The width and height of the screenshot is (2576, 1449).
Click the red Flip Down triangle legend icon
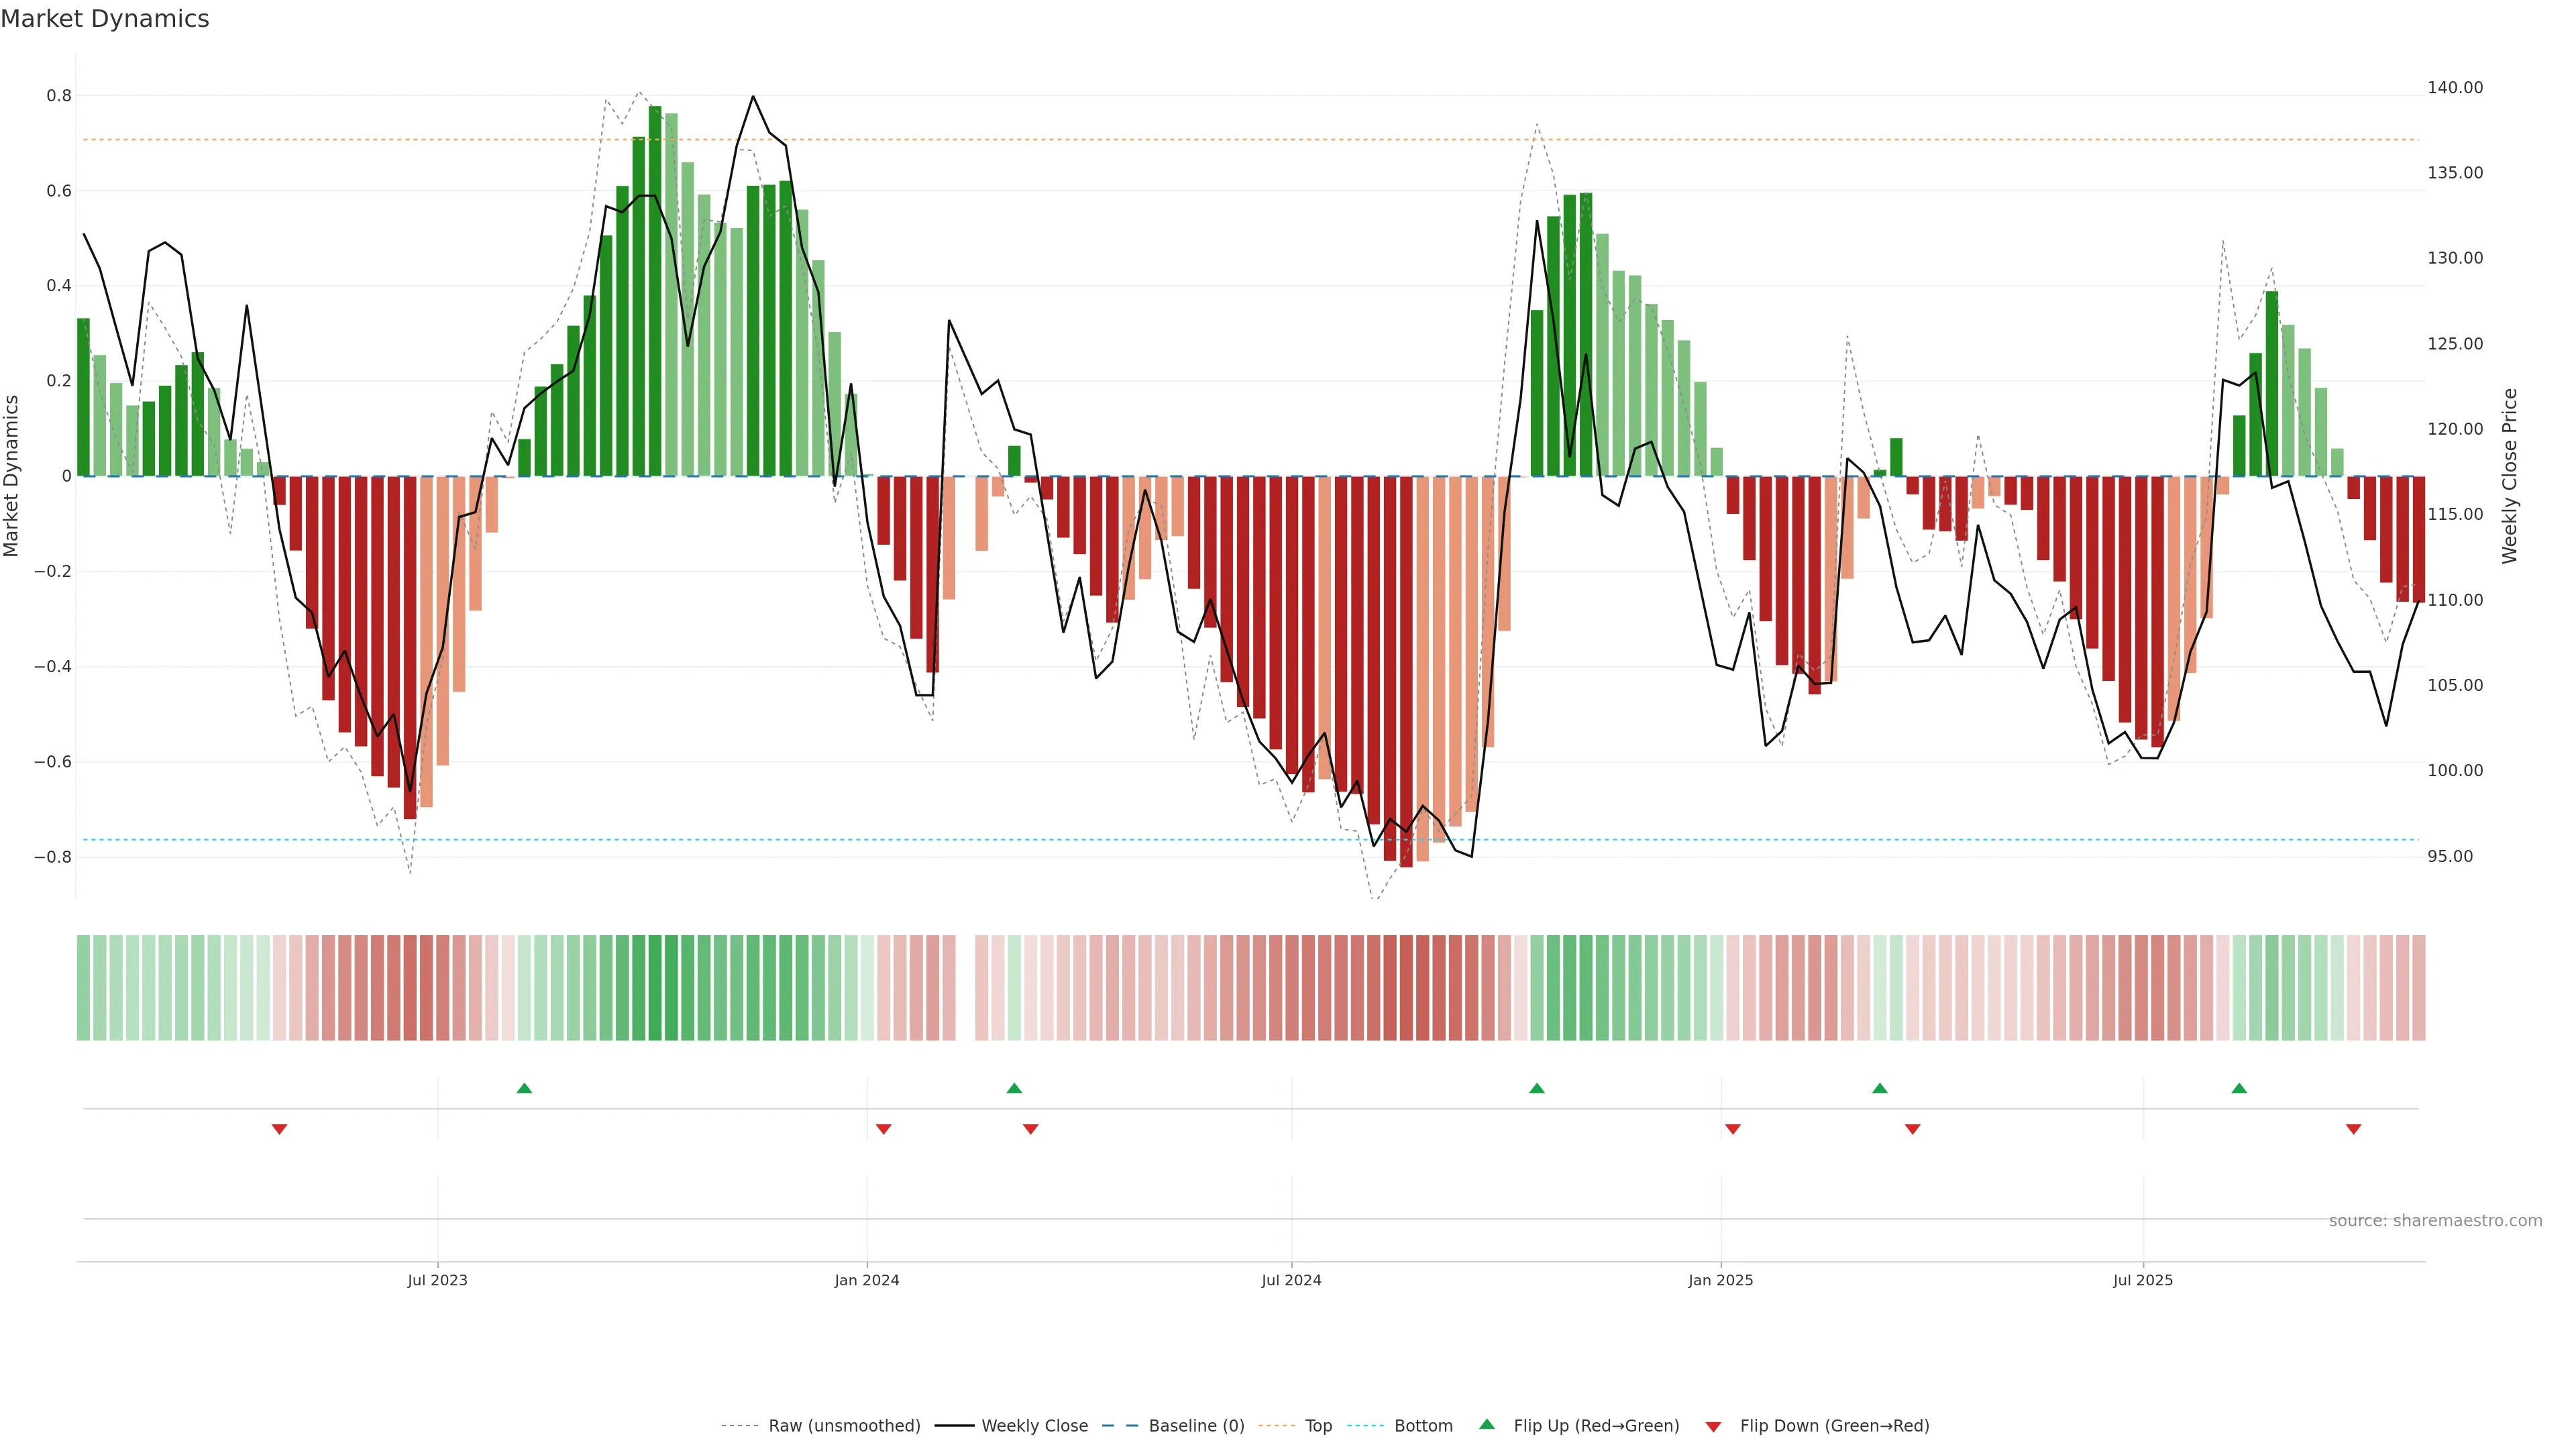point(1713,1426)
